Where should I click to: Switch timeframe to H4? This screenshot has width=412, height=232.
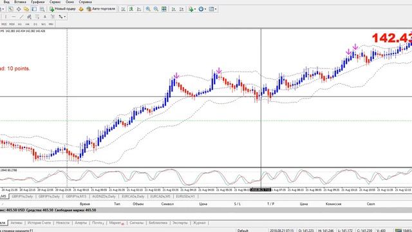click(x=27, y=24)
